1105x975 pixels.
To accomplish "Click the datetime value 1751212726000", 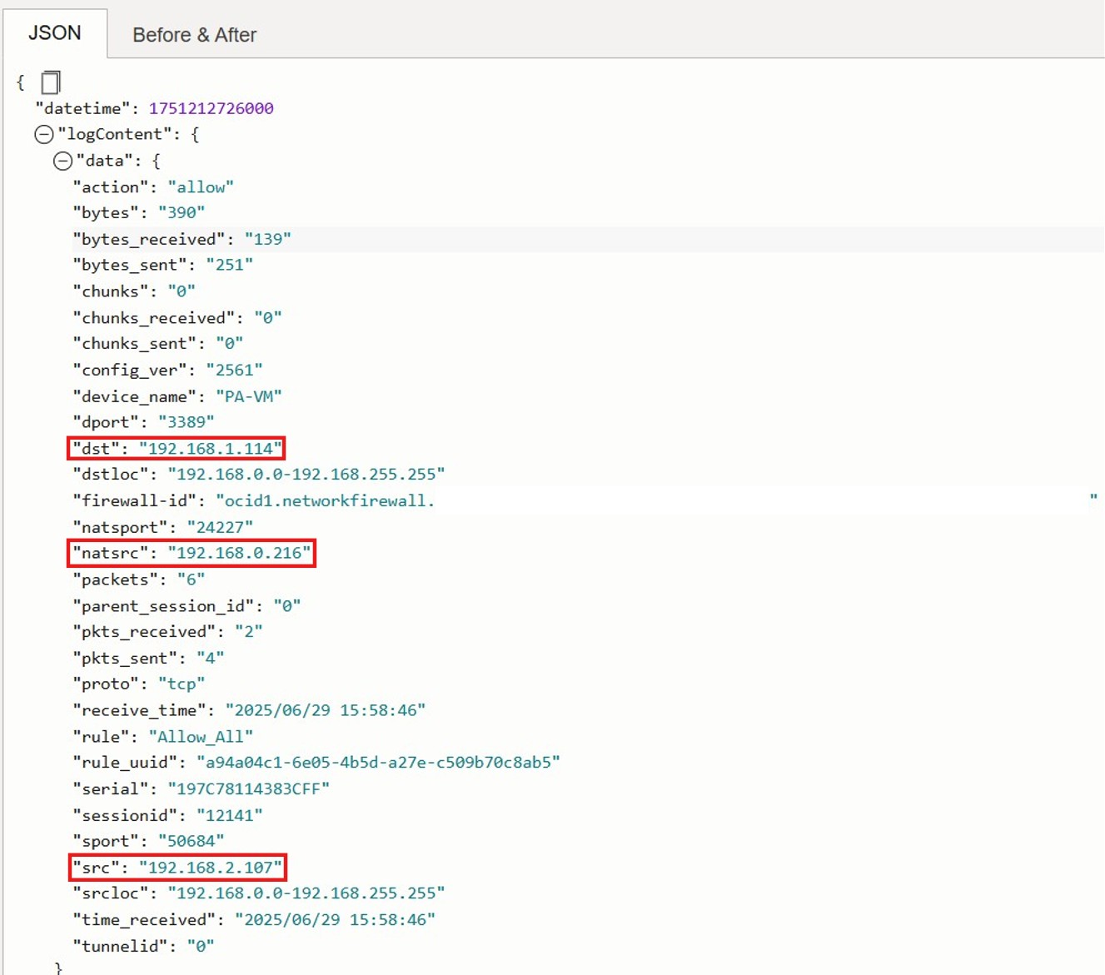I will point(211,108).
